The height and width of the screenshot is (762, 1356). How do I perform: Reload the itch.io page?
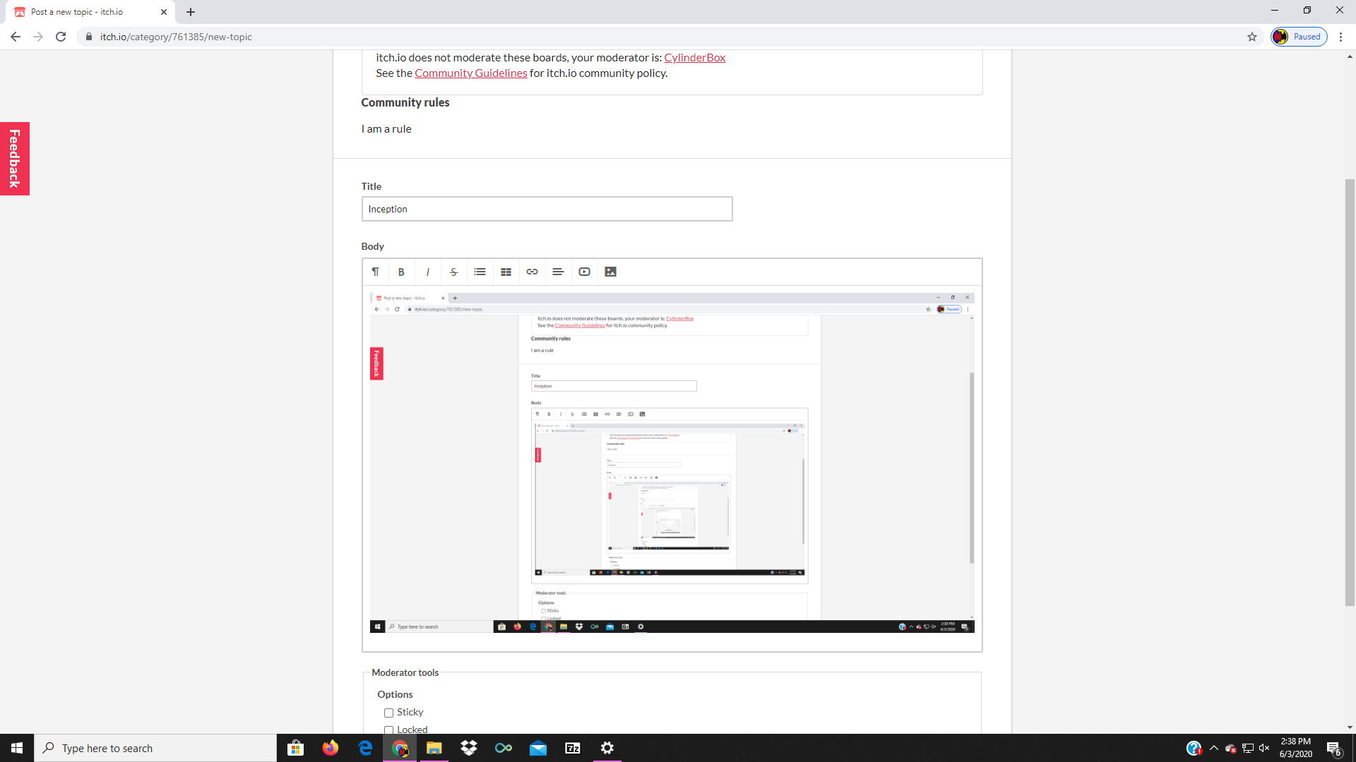coord(61,37)
